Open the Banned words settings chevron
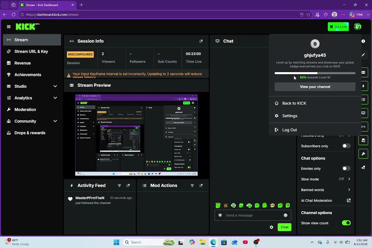The width and height of the screenshot is (372, 248). 349,190
